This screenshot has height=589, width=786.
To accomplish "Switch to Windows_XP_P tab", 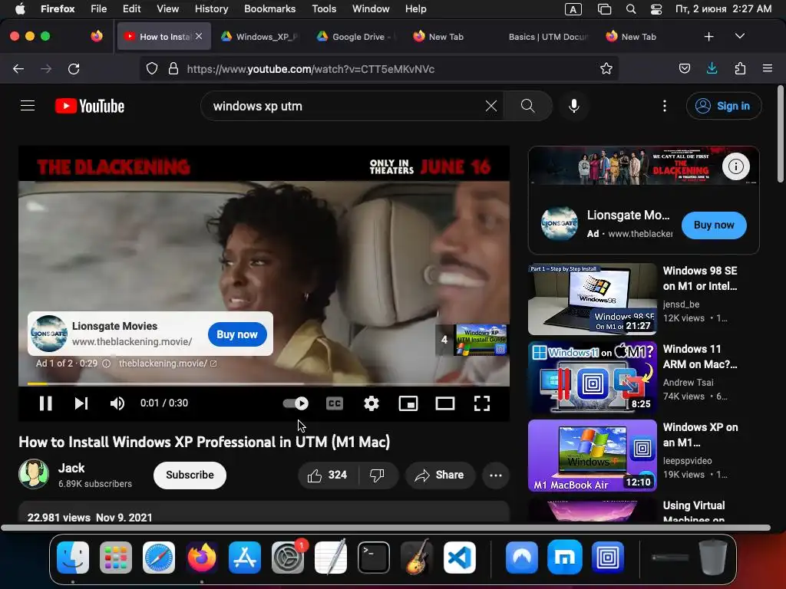I will point(259,37).
